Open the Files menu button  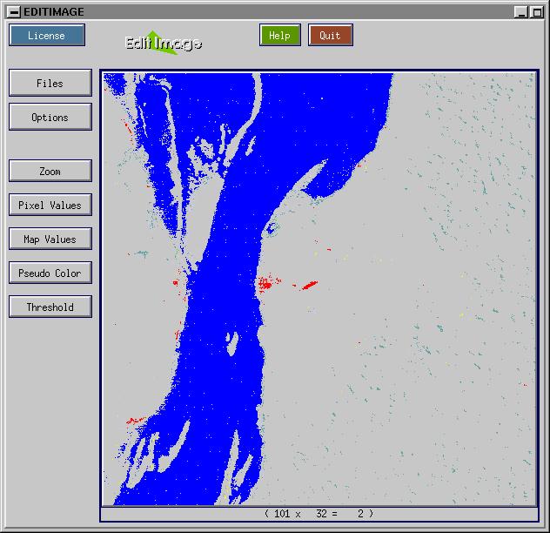point(50,83)
